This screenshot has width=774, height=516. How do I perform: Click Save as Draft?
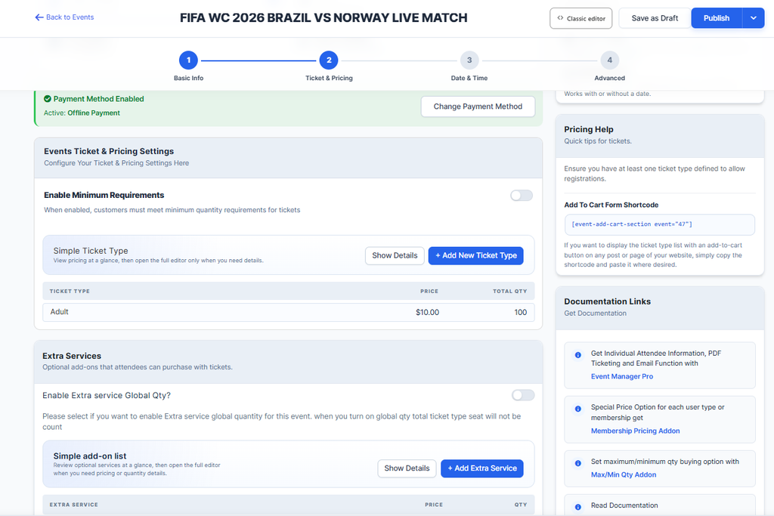click(655, 18)
